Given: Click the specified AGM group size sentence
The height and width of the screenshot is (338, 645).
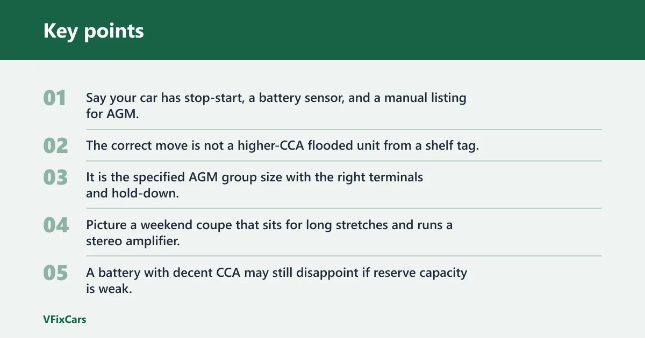Looking at the screenshot, I should (255, 185).
